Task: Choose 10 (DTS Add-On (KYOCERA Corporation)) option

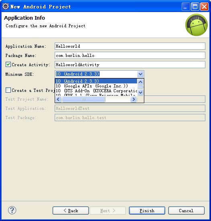Action: point(96,91)
